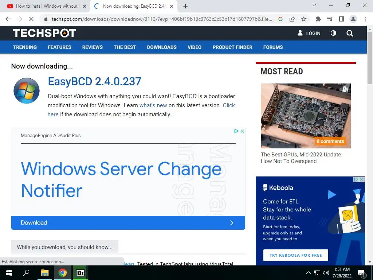The height and width of the screenshot is (280, 373).
Task: Open the network status tray icon
Action: click(317, 273)
